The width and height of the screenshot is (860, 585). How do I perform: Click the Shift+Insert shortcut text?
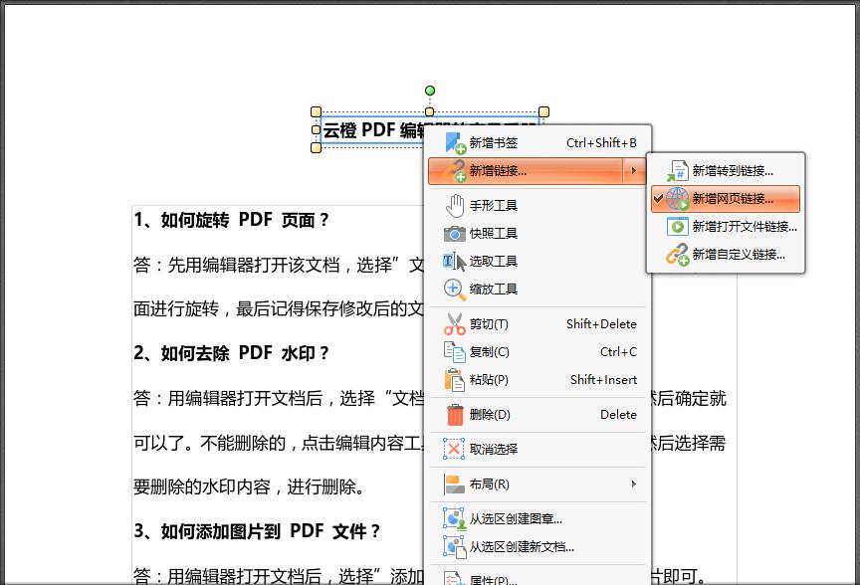point(603,380)
